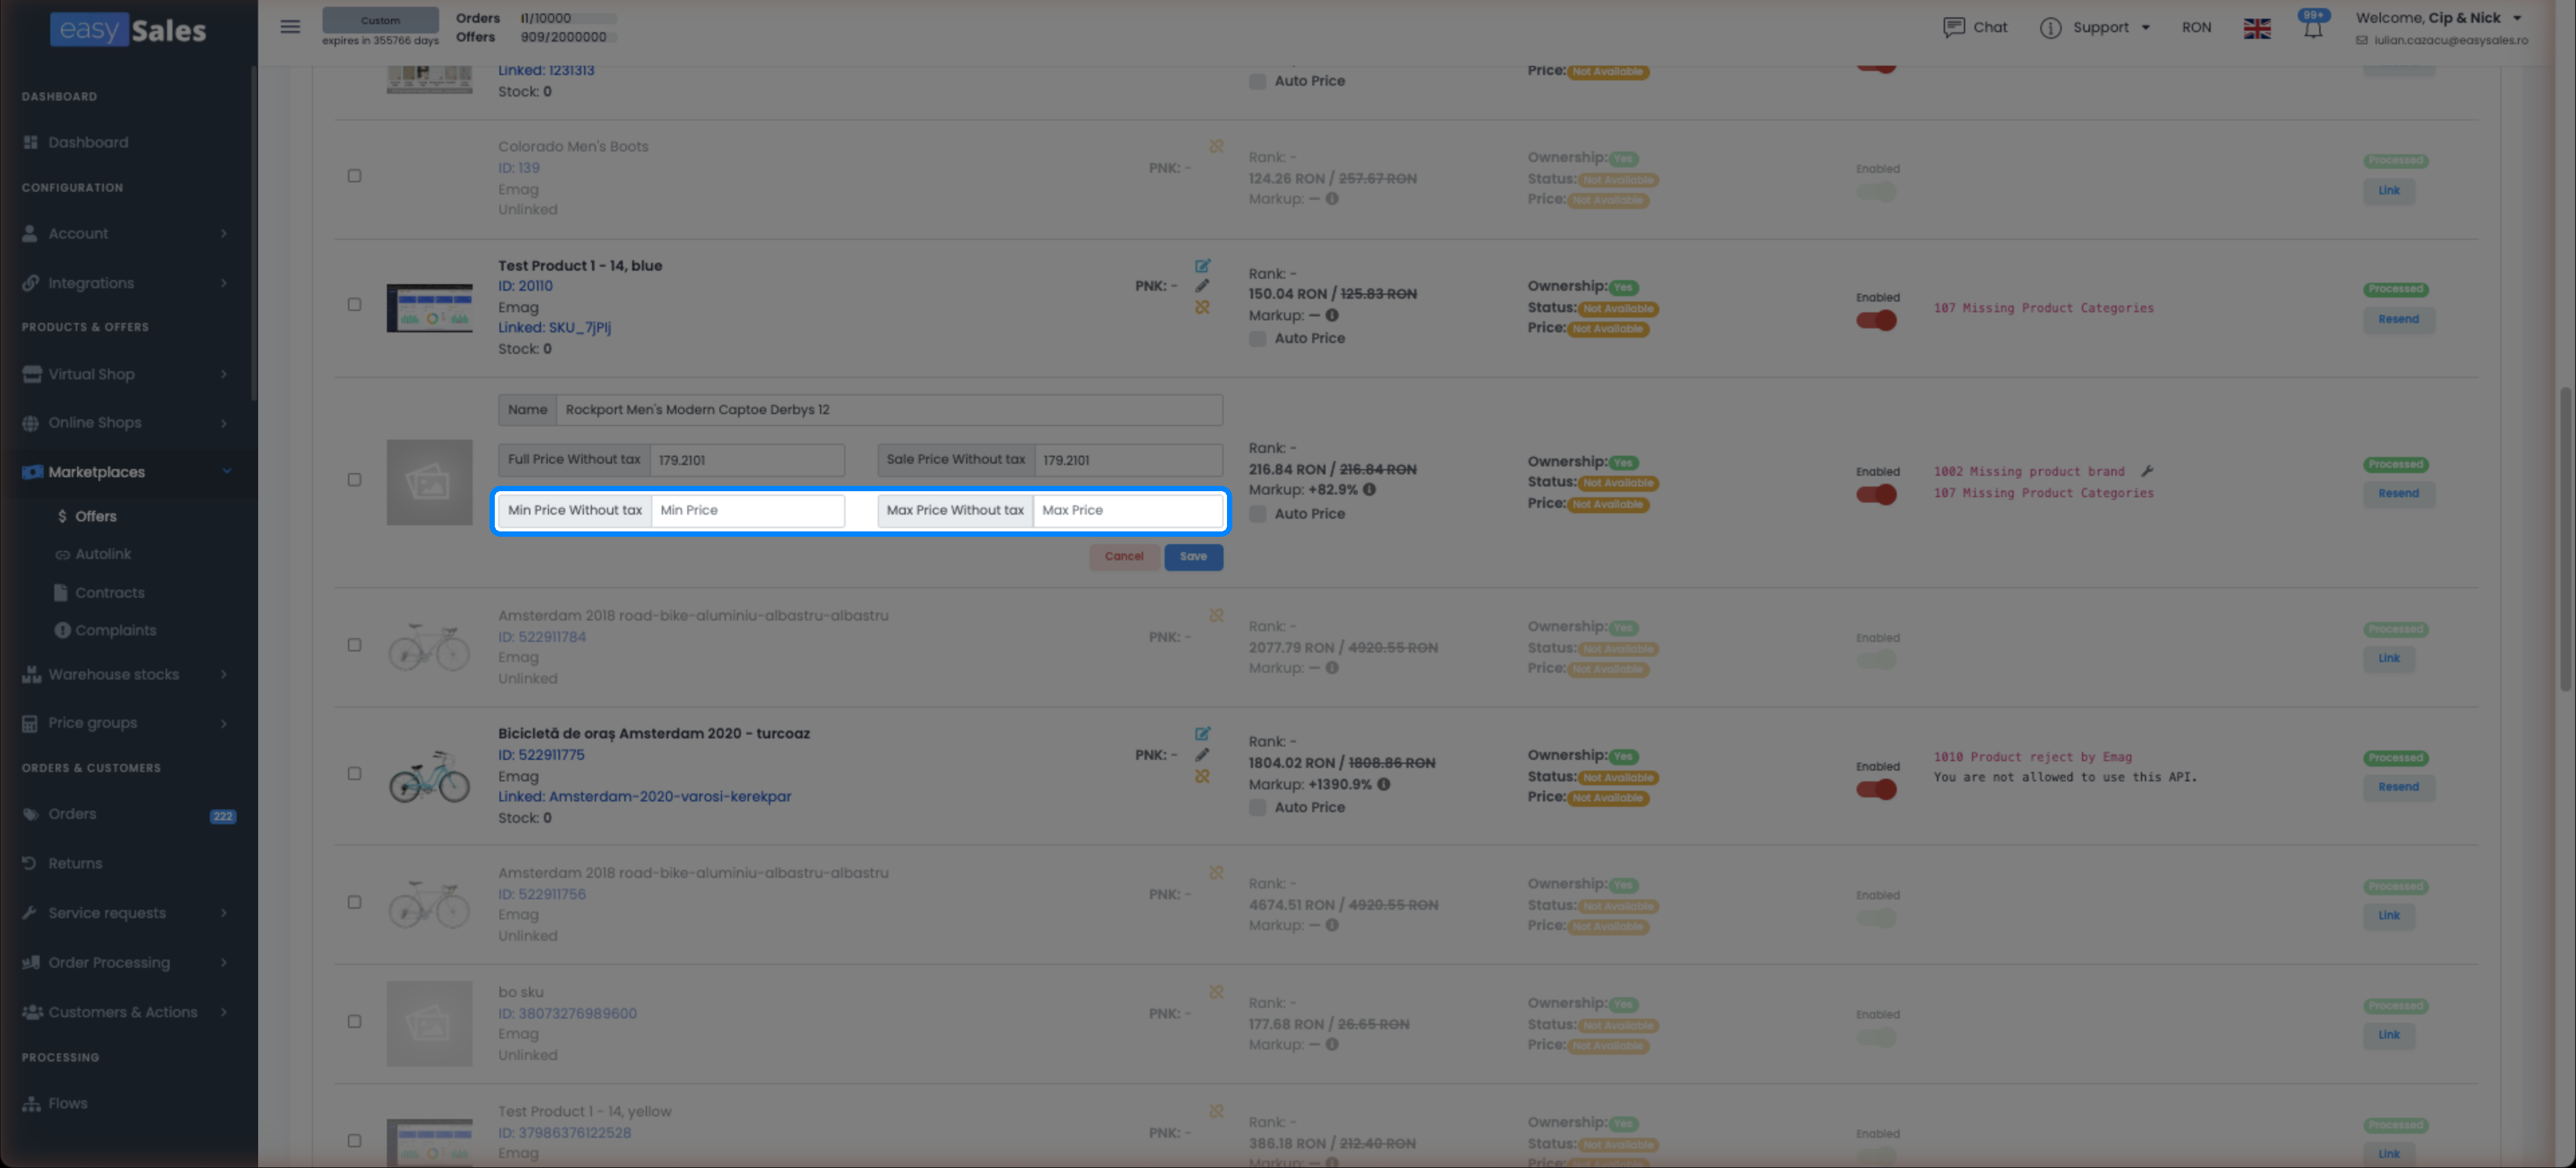Screen dimensions: 2576x1168
Task: Collapse the Marketplaces menu
Action: pos(127,472)
